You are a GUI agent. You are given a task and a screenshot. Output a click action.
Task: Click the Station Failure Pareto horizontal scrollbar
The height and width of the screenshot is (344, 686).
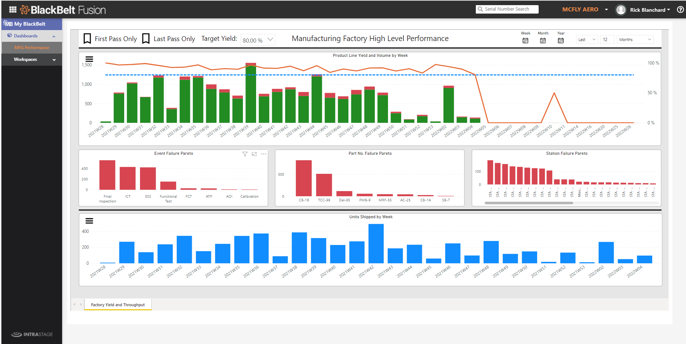tap(529, 203)
